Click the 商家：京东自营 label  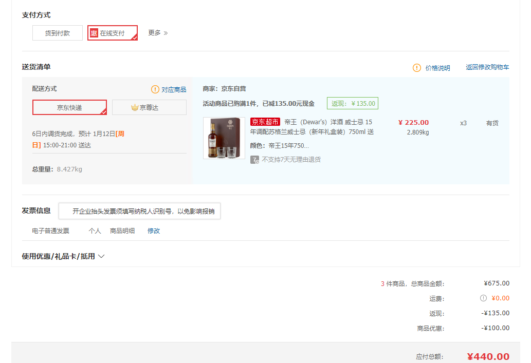point(224,89)
